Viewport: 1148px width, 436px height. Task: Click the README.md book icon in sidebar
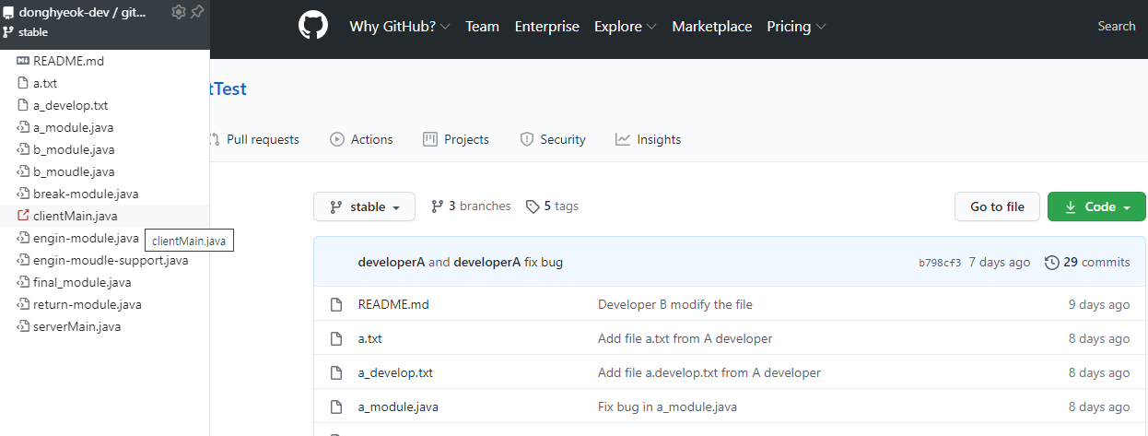(x=24, y=61)
